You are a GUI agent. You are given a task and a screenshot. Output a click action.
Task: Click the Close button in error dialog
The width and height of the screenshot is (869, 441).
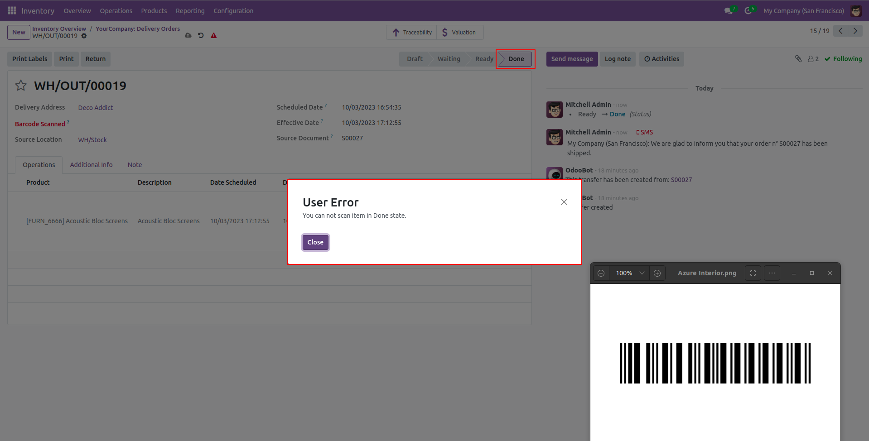[315, 242]
